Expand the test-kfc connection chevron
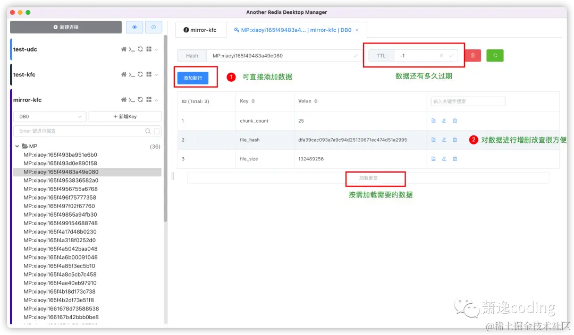The height and width of the screenshot is (335, 574). pos(156,75)
